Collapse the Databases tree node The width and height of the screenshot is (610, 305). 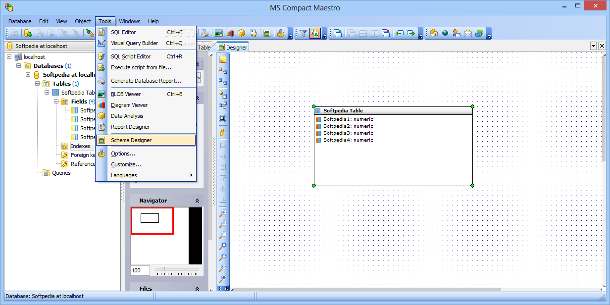pos(19,66)
